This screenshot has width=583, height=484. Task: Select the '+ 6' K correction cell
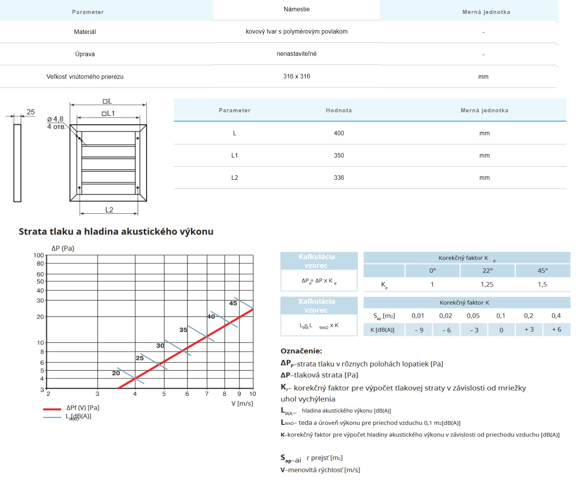tap(556, 329)
